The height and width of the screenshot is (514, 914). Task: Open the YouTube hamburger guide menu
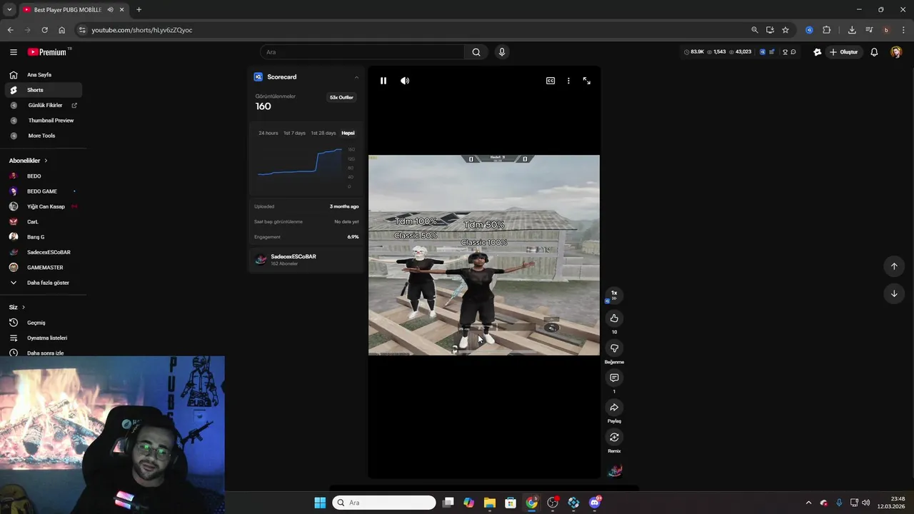14,52
